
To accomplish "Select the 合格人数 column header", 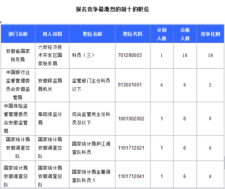I will (185, 34).
